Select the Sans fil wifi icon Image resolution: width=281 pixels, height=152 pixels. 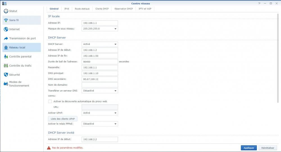(x=6, y=20)
